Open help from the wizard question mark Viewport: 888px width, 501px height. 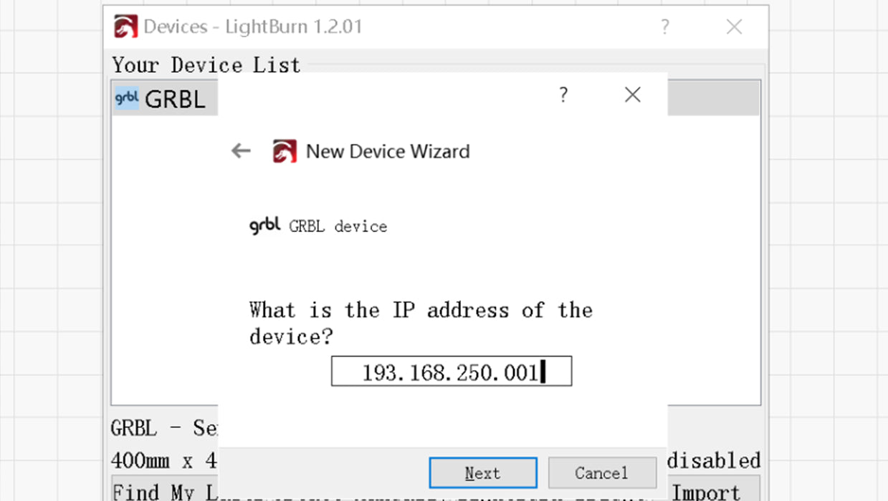coord(563,94)
